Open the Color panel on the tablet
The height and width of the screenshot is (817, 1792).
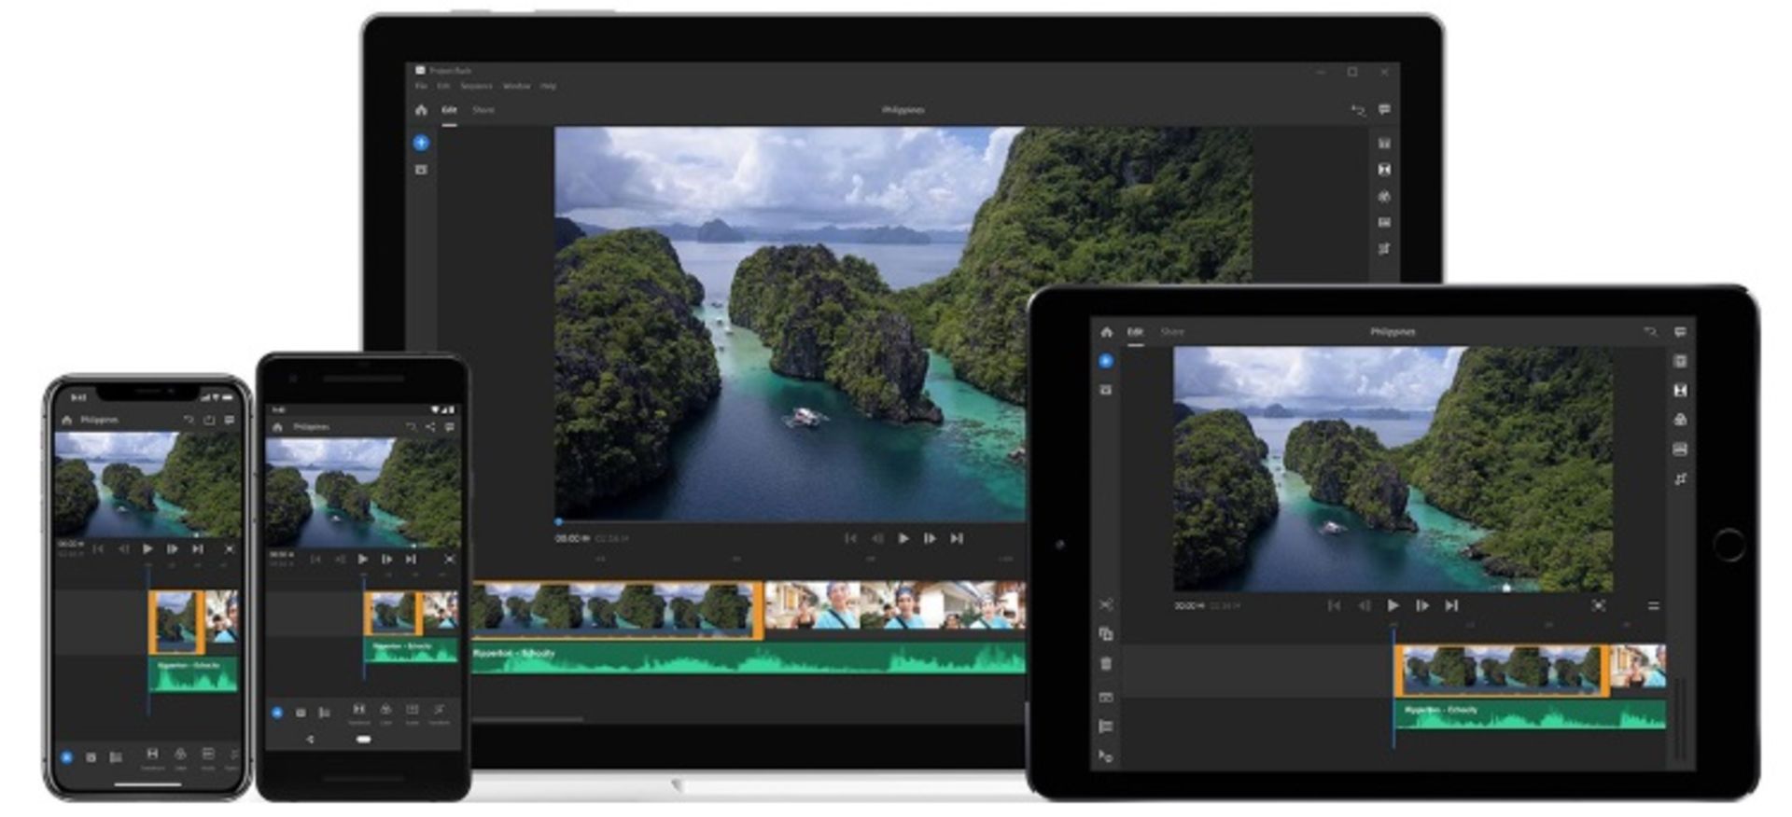tap(1680, 420)
